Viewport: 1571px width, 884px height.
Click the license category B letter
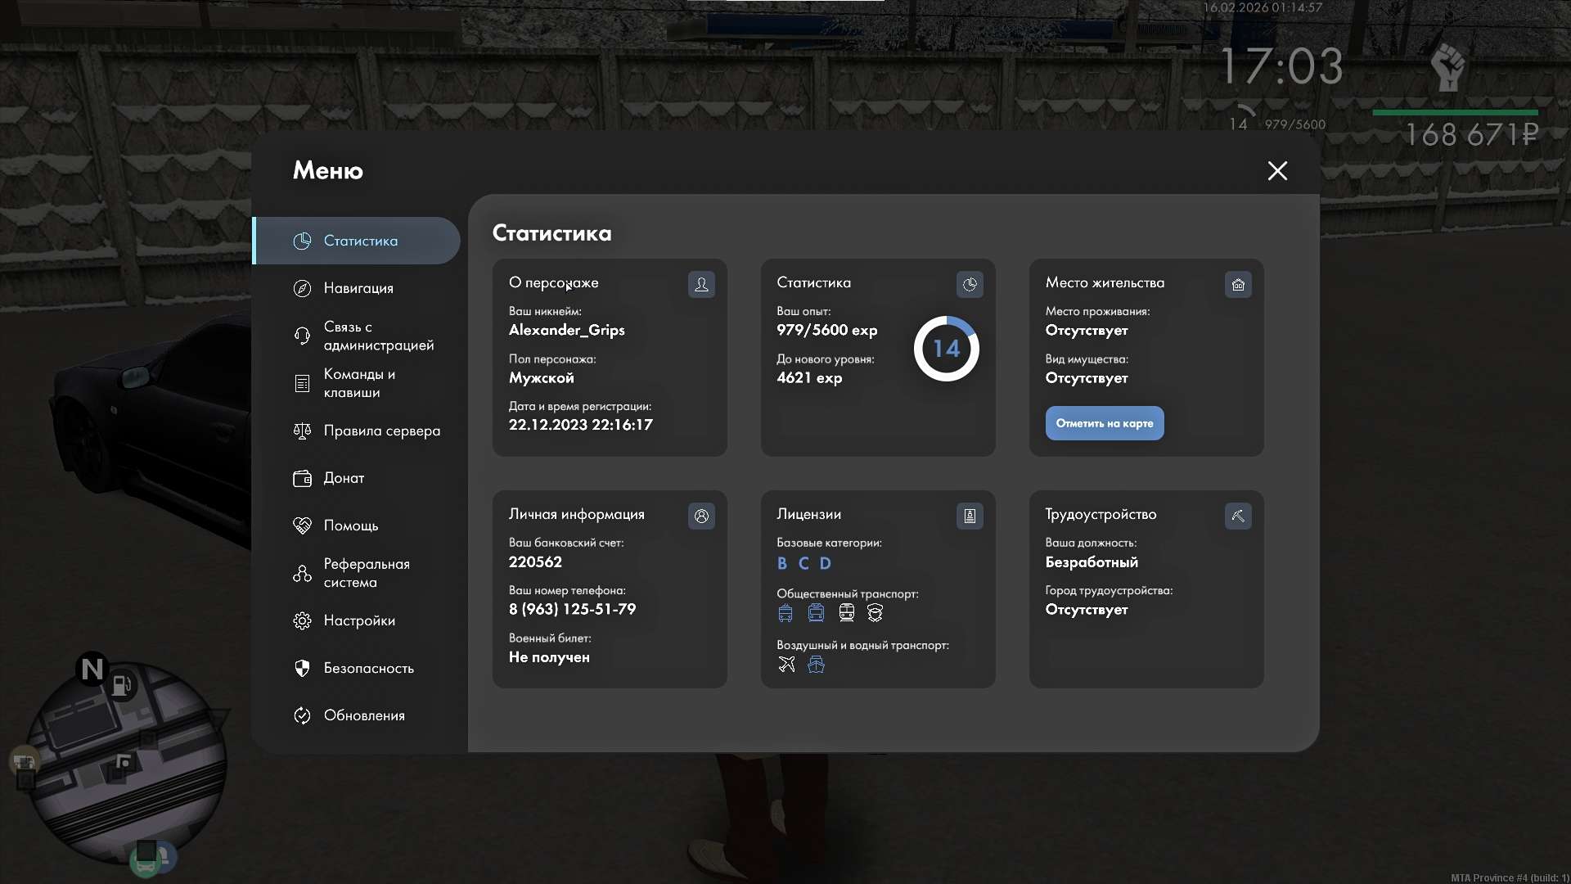(x=782, y=563)
